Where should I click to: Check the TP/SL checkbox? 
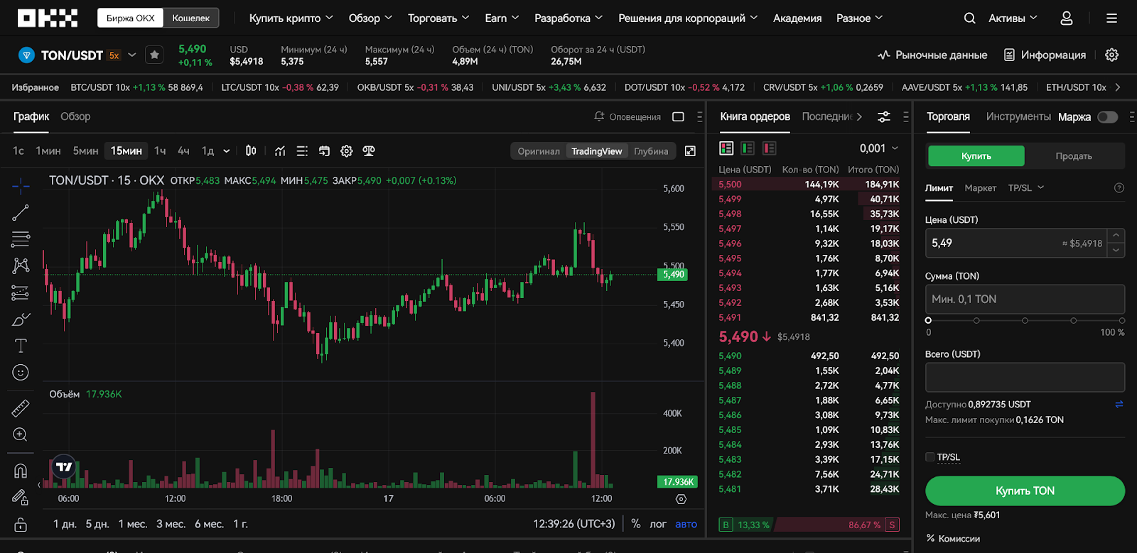pyautogui.click(x=930, y=457)
